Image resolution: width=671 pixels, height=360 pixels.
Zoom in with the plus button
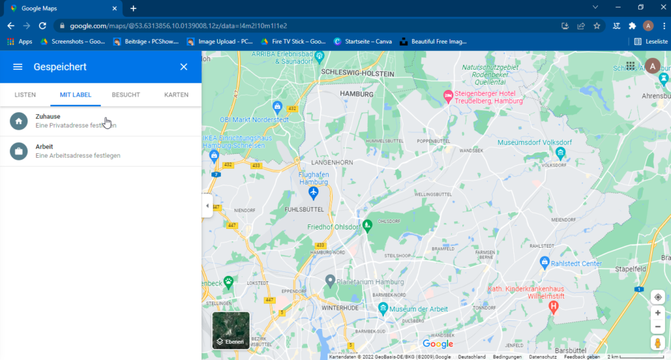[658, 313]
